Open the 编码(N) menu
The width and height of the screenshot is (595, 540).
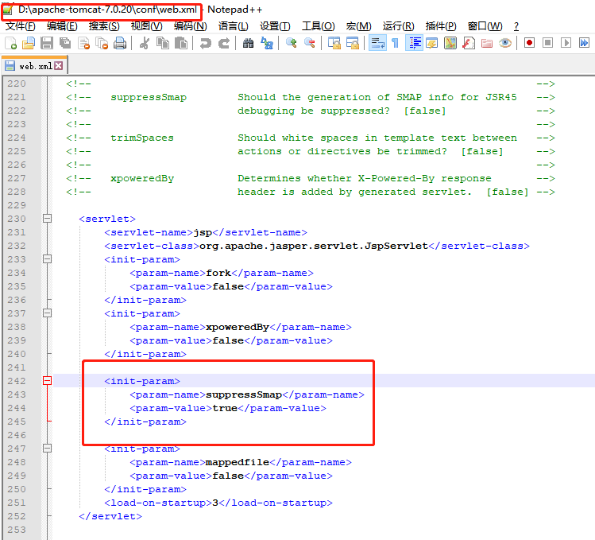click(191, 26)
